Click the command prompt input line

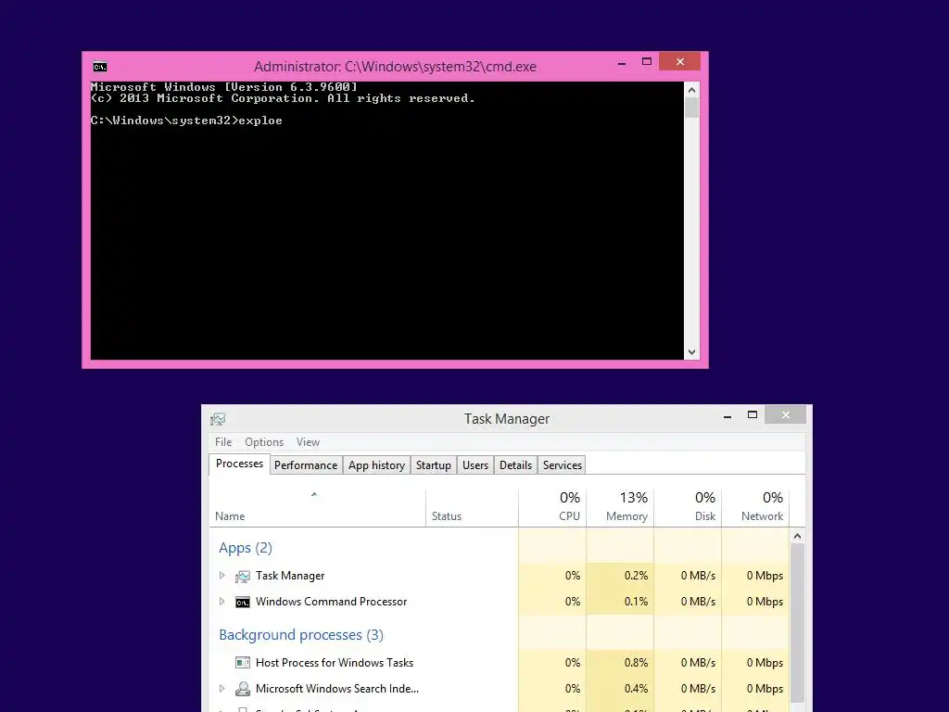(186, 121)
